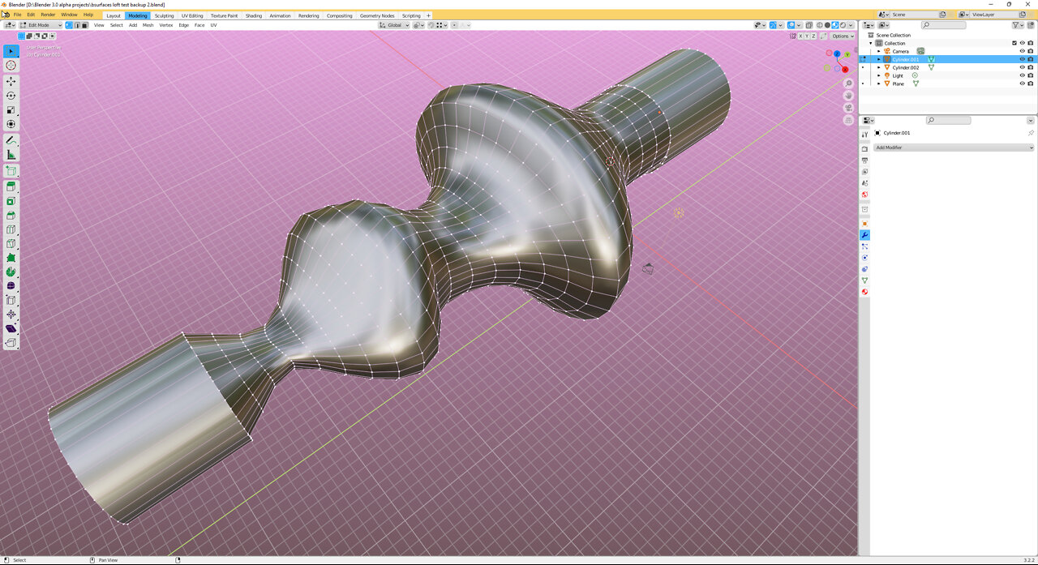This screenshot has height=565, width=1038.
Task: Open the outliner filter dropdown
Action: [x=1019, y=25]
